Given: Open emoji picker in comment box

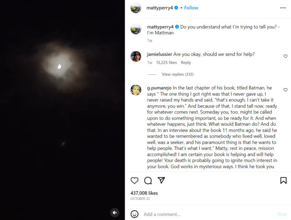Looking at the screenshot, I should 135,214.
